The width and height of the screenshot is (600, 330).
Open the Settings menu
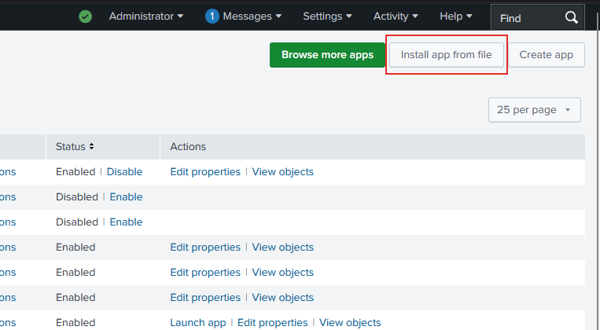coord(327,16)
